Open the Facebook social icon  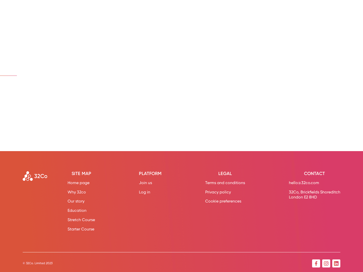pyautogui.click(x=316, y=263)
